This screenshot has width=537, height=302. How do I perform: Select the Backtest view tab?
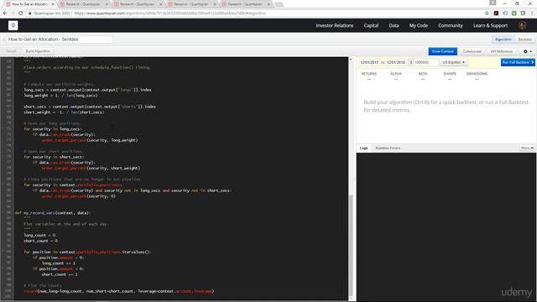524,39
